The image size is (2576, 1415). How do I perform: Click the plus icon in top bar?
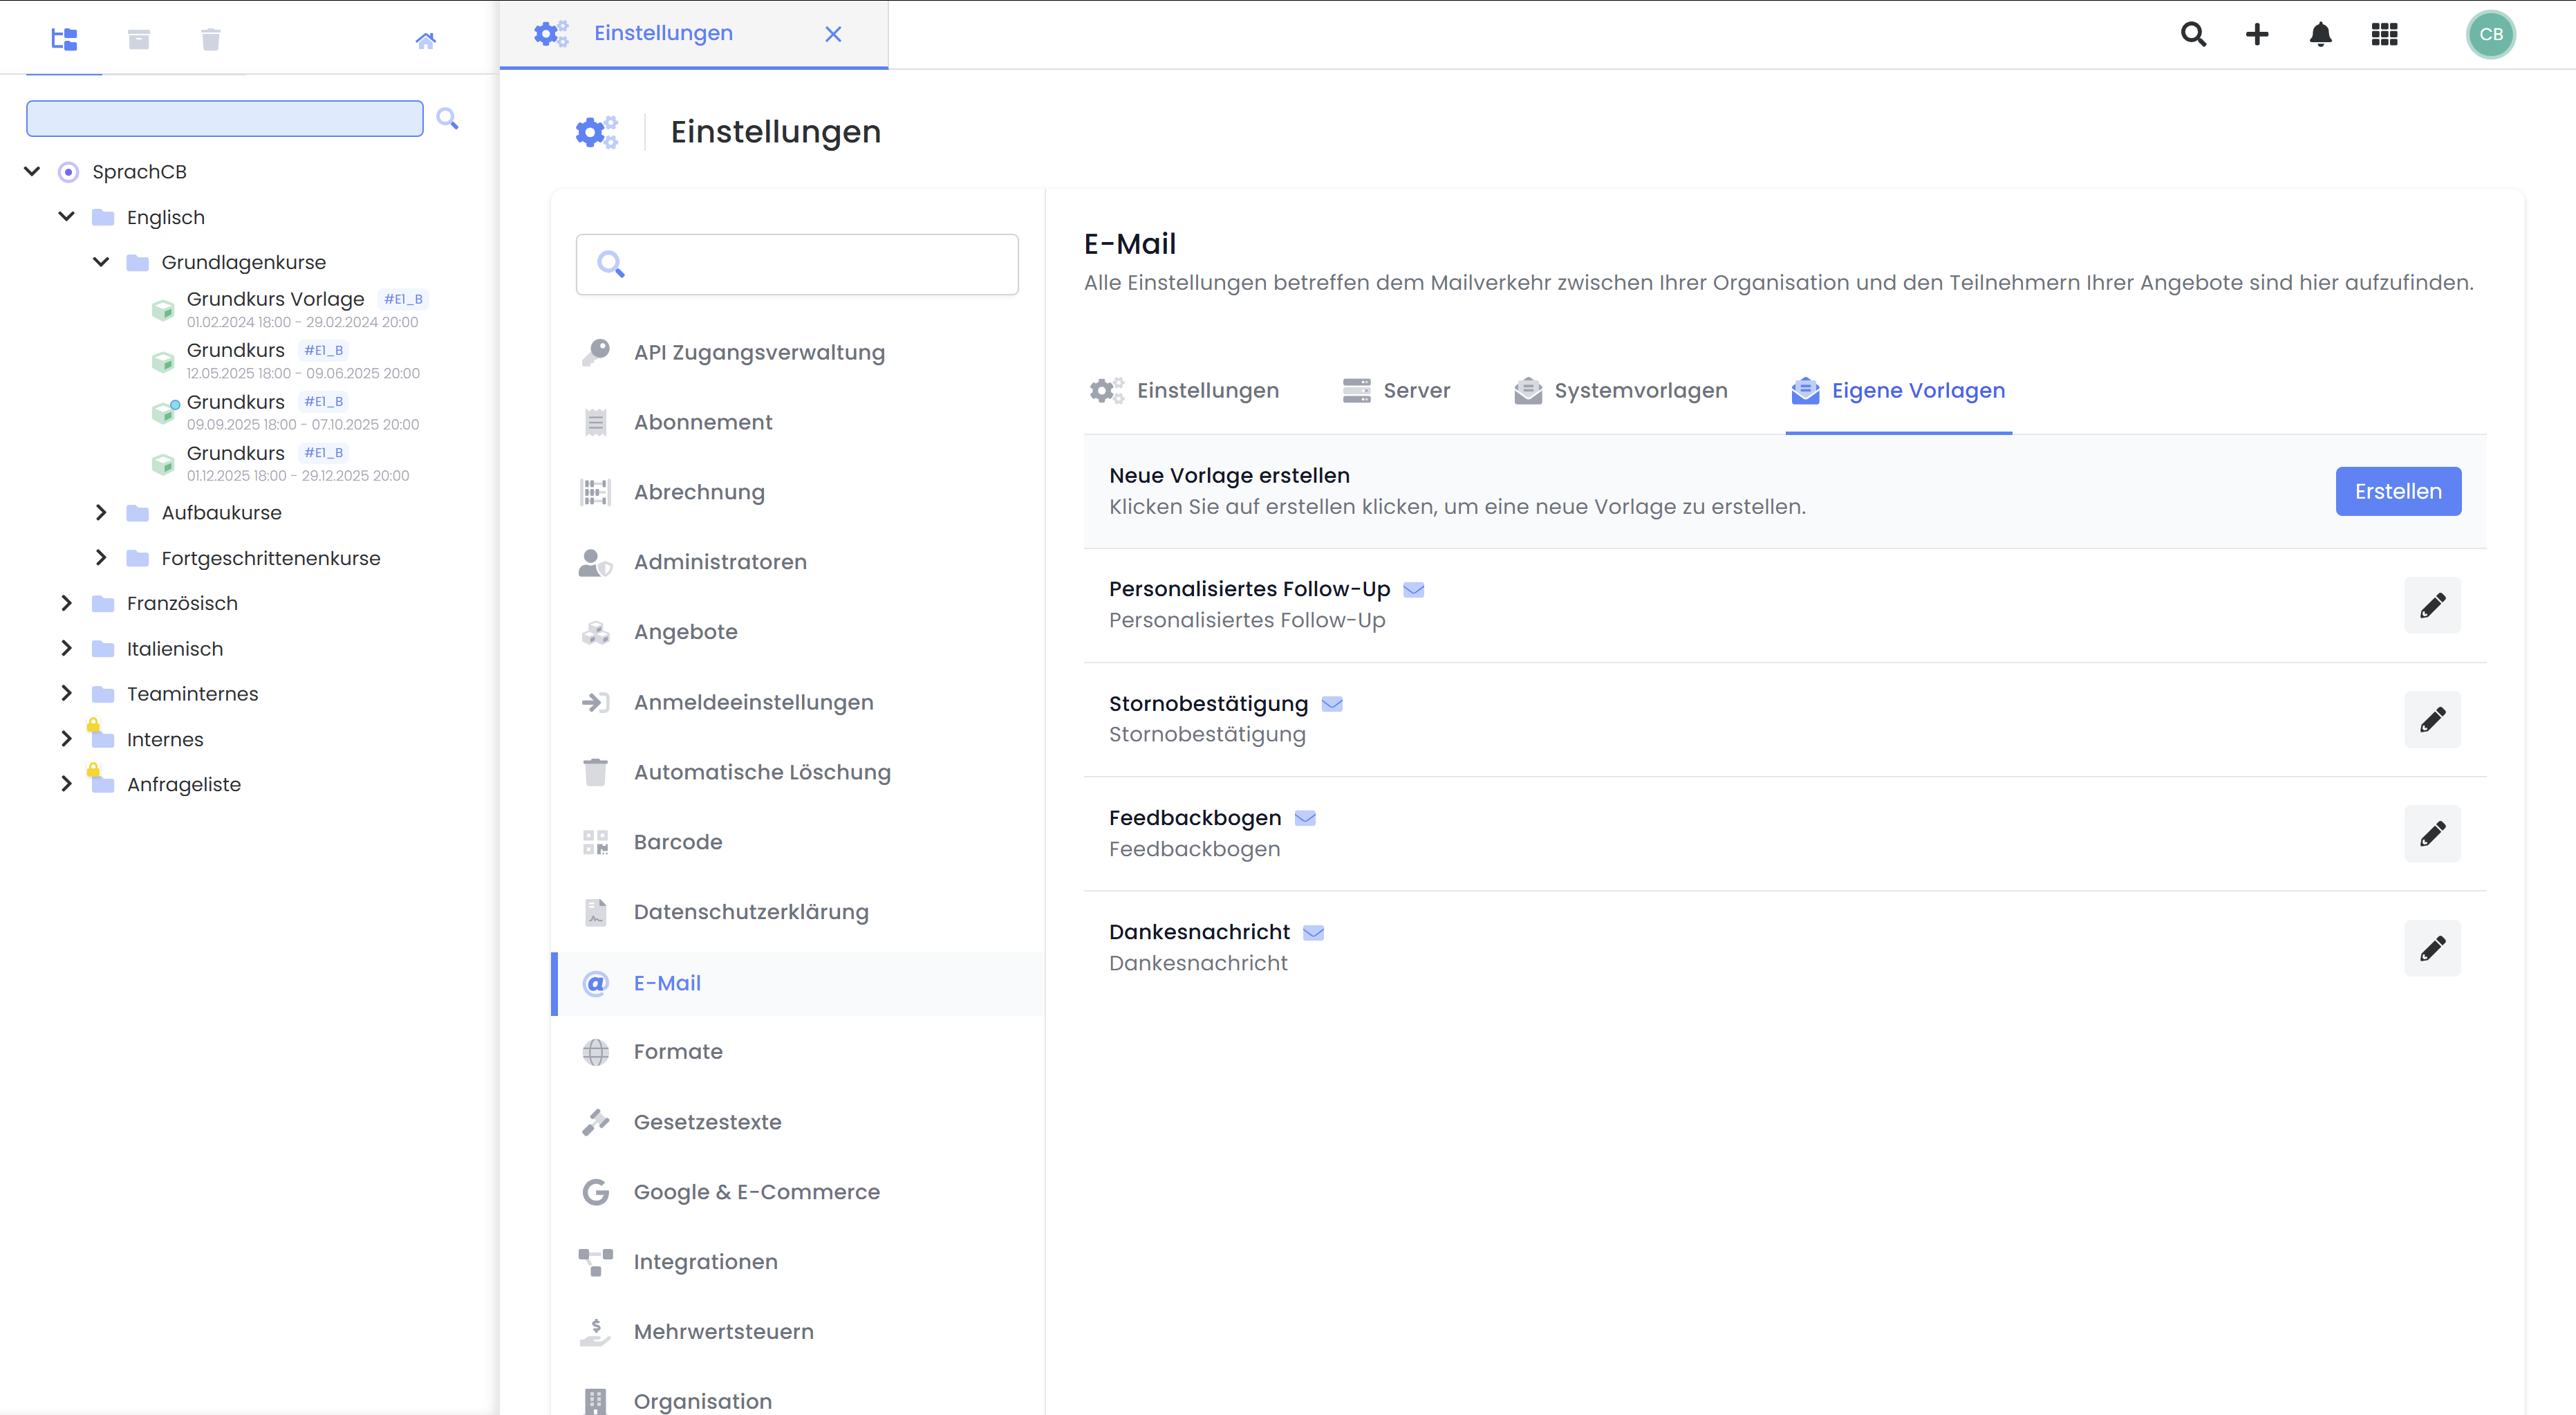point(2257,35)
